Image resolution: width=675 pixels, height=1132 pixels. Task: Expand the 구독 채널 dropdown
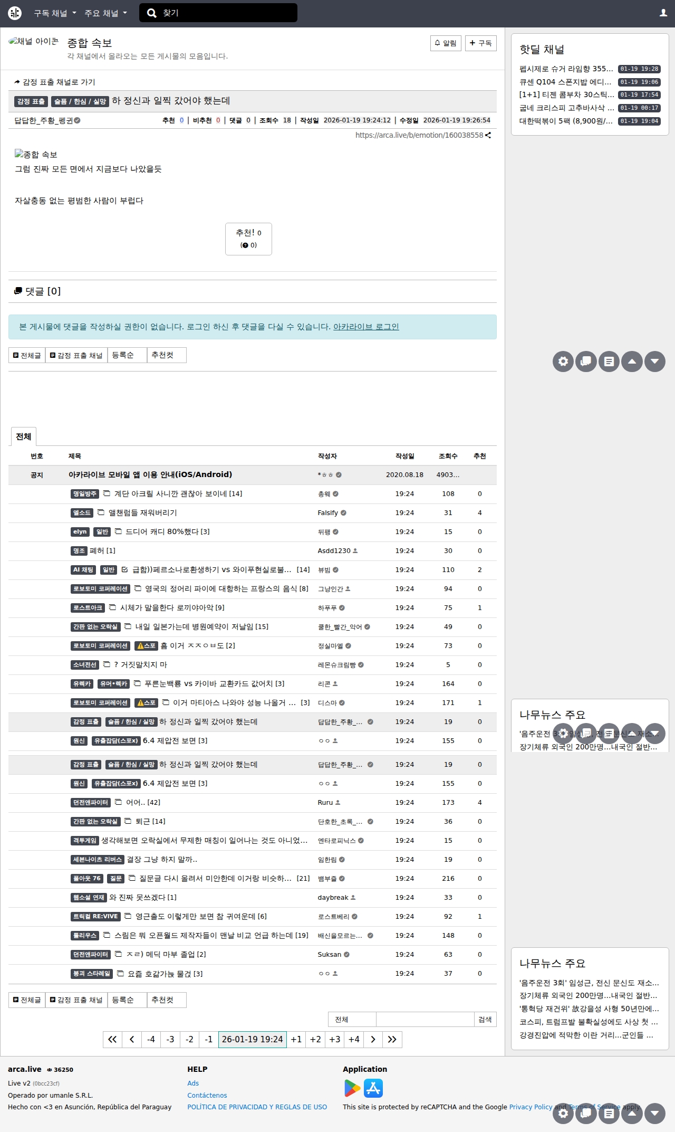click(55, 13)
